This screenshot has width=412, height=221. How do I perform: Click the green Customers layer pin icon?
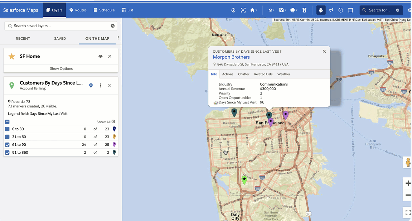[x=11, y=85]
